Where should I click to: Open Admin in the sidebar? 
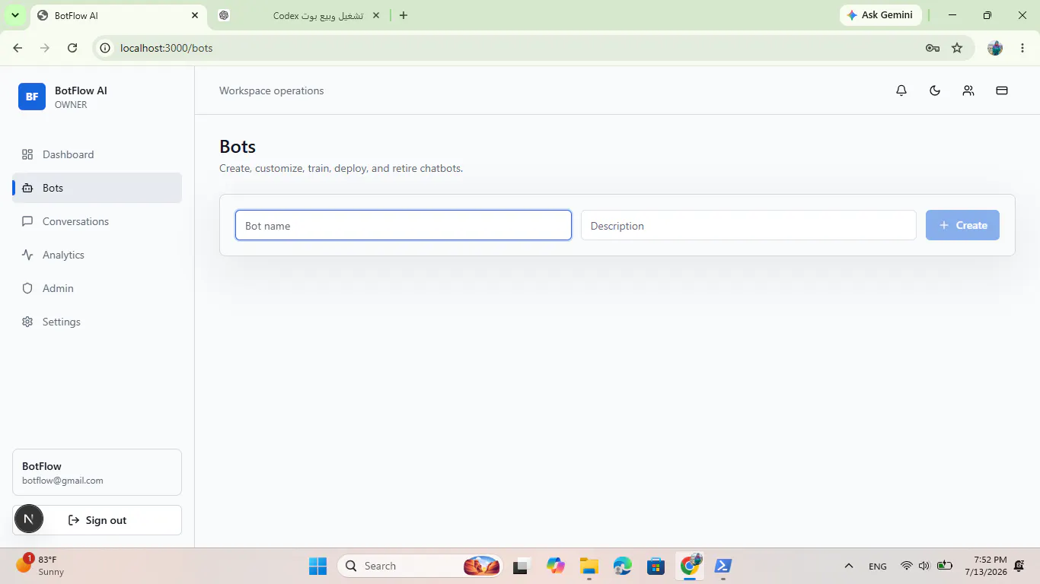coord(97,288)
